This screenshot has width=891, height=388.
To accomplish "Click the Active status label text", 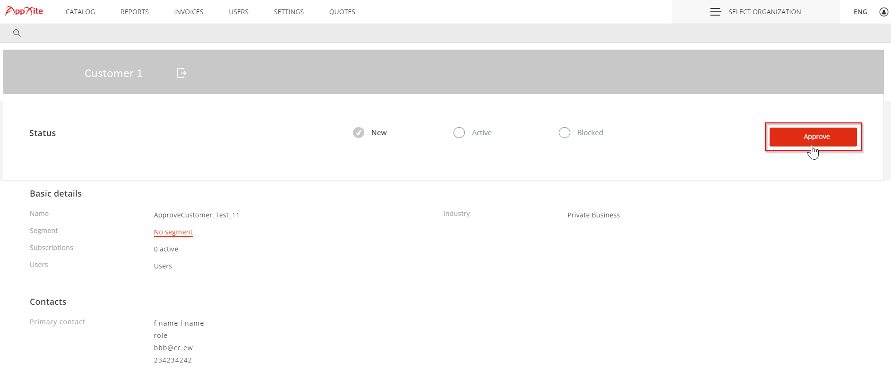I will click(482, 133).
